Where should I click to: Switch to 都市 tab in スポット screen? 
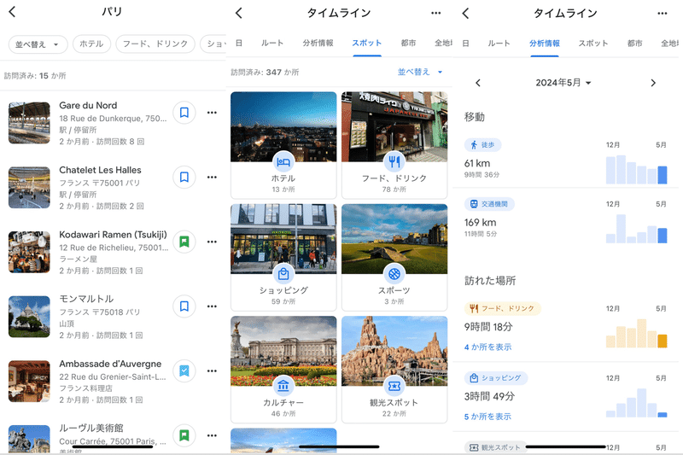pos(408,43)
